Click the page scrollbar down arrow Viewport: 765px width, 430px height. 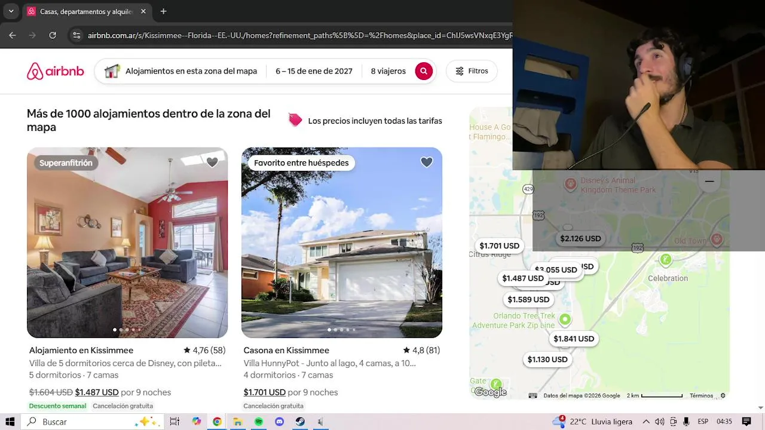pos(760,408)
